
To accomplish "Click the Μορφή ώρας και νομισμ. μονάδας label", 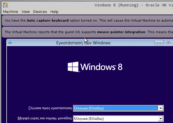I will click(x=45, y=118).
